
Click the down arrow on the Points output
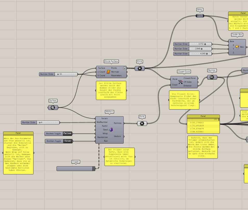pyautogui.click(x=125, y=68)
